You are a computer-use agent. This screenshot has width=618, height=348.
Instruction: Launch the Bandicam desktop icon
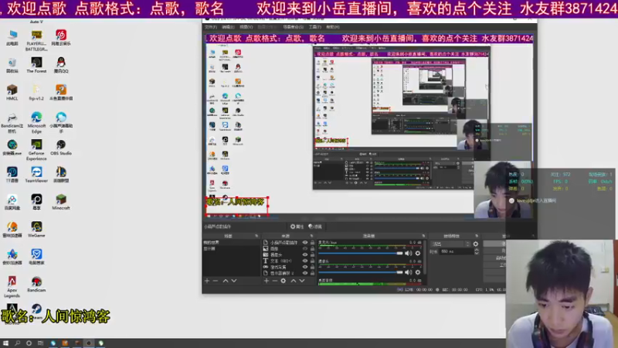point(36,284)
